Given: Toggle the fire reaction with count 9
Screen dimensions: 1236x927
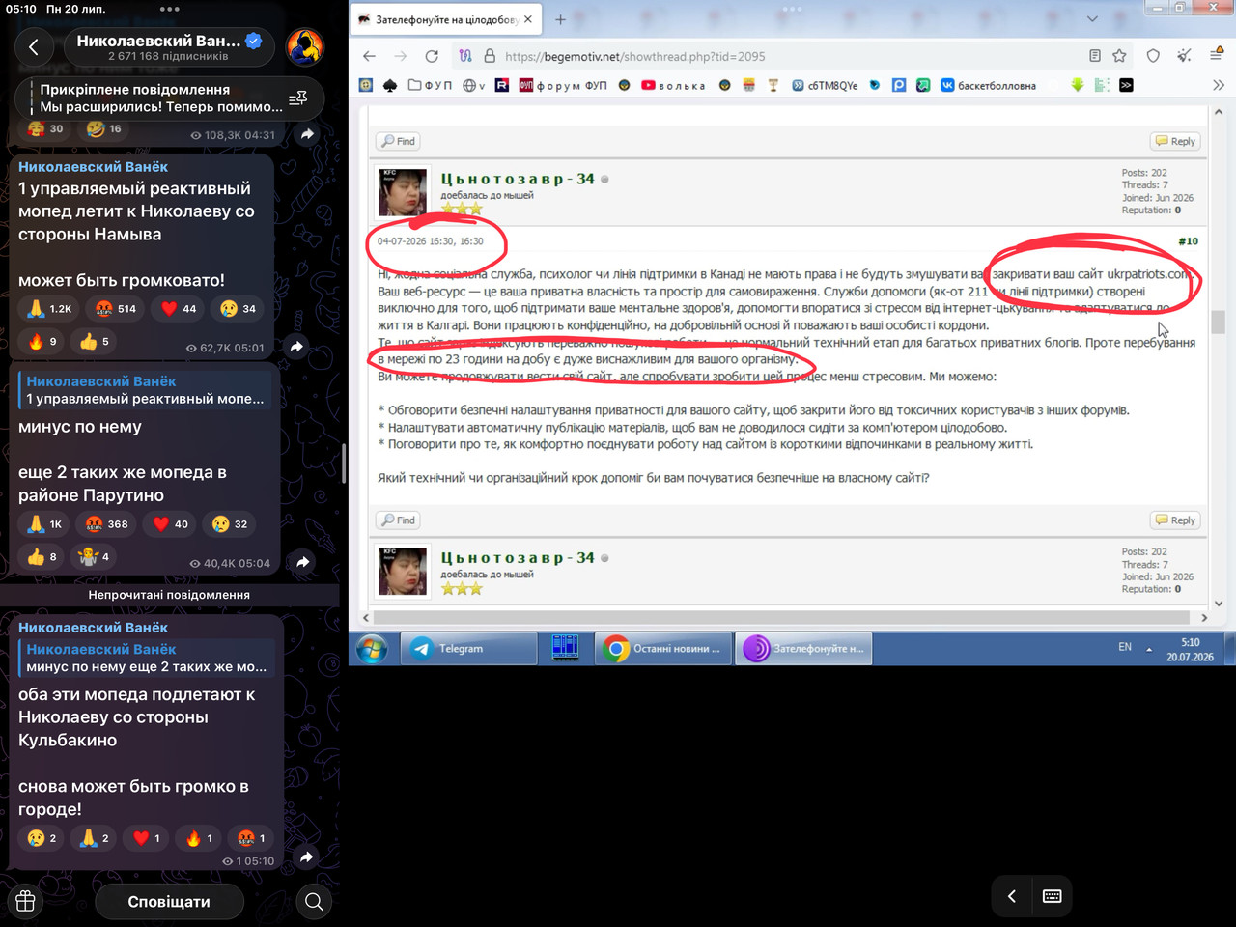Looking at the screenshot, I should [x=42, y=341].
